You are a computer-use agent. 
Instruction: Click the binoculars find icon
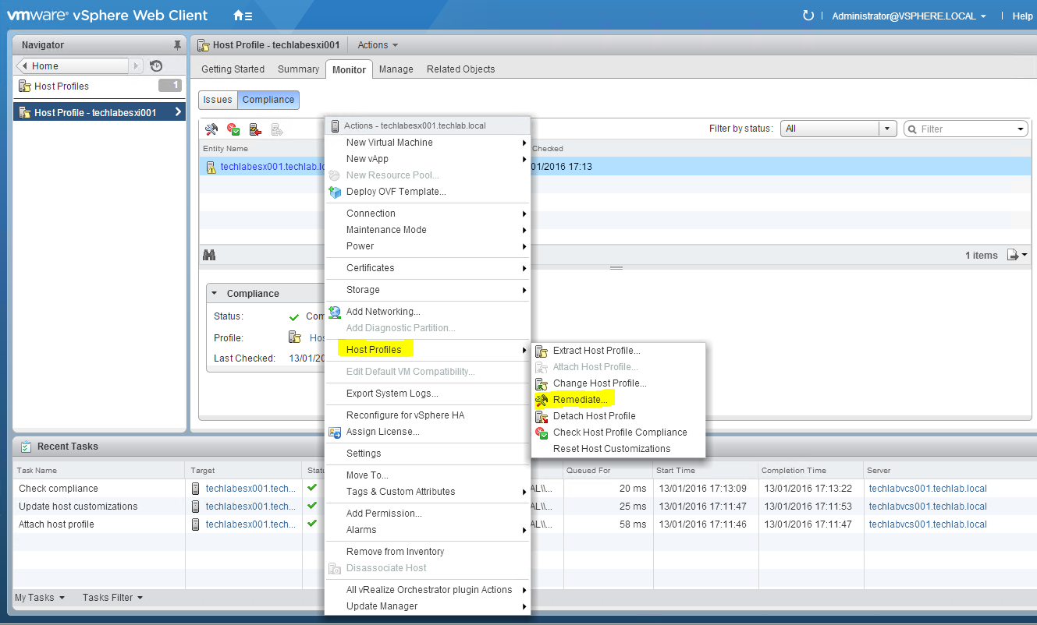pos(209,255)
